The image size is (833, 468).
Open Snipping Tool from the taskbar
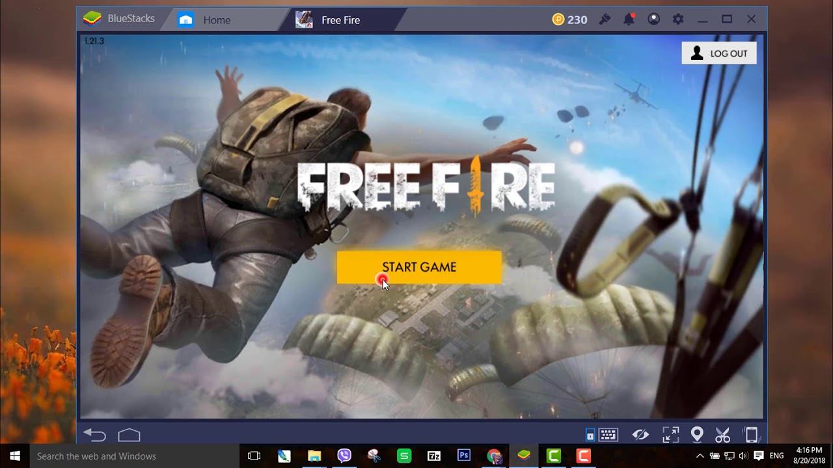(374, 456)
